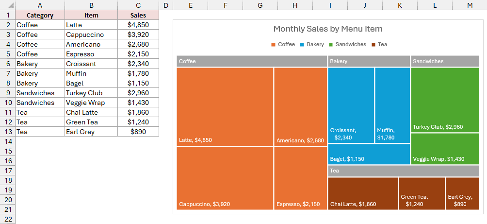Click the Select All corner triangle
Screen dimensions: 487x224
click(7, 5)
